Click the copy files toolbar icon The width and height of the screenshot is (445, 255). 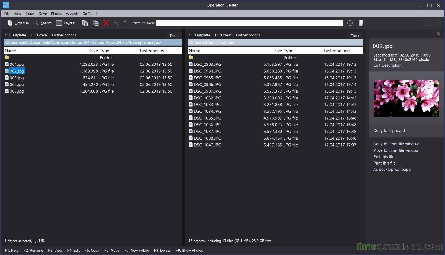click(85, 23)
